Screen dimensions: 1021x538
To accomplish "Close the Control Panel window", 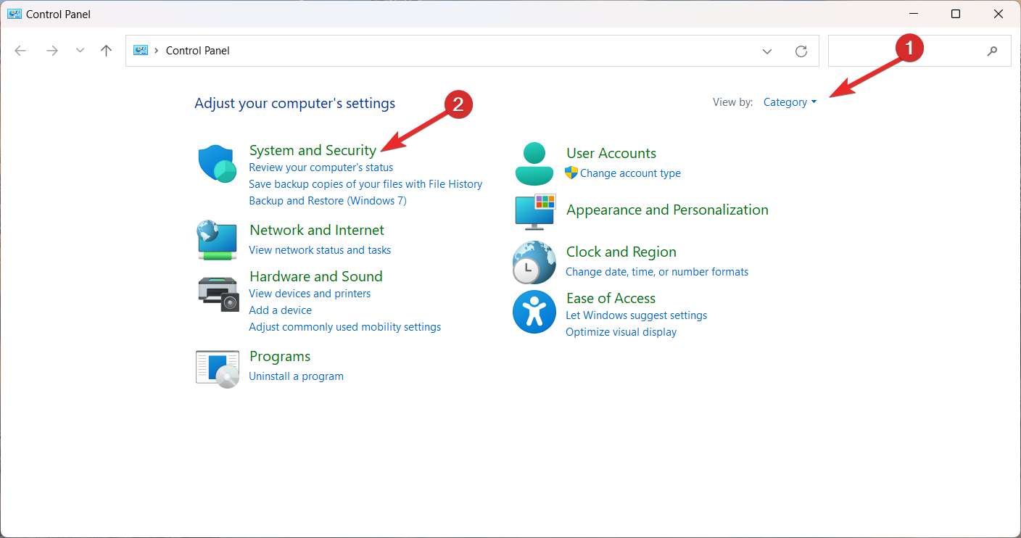I will tap(999, 14).
